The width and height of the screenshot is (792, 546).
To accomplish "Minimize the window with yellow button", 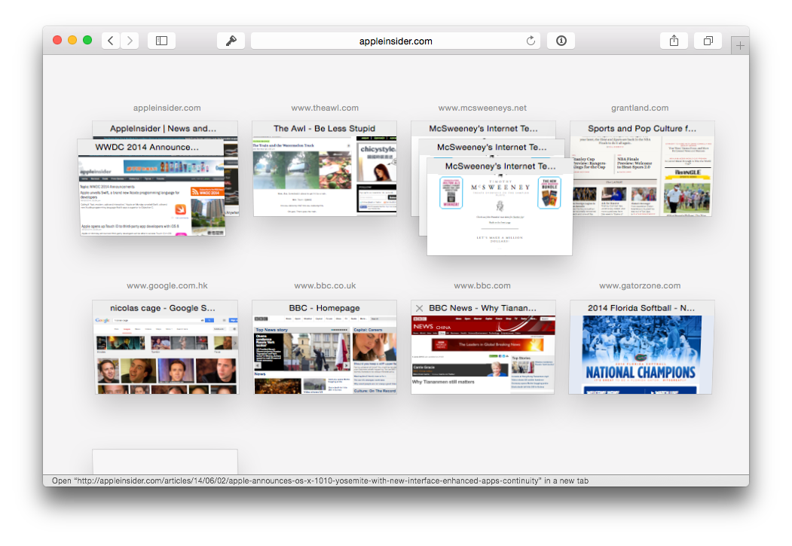I will tap(72, 40).
